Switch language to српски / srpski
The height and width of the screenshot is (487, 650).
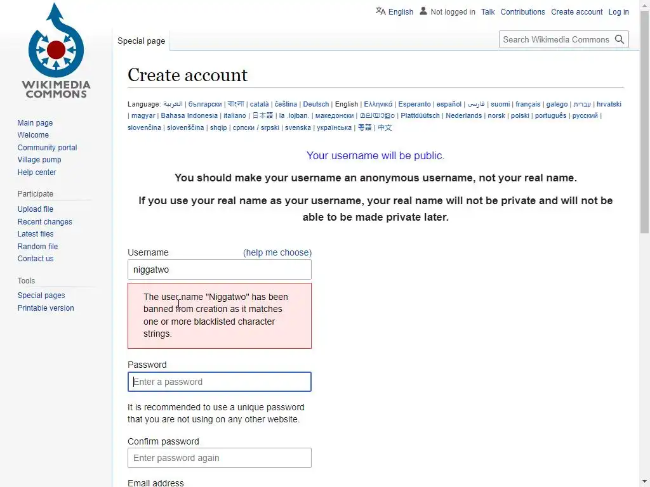click(x=256, y=127)
